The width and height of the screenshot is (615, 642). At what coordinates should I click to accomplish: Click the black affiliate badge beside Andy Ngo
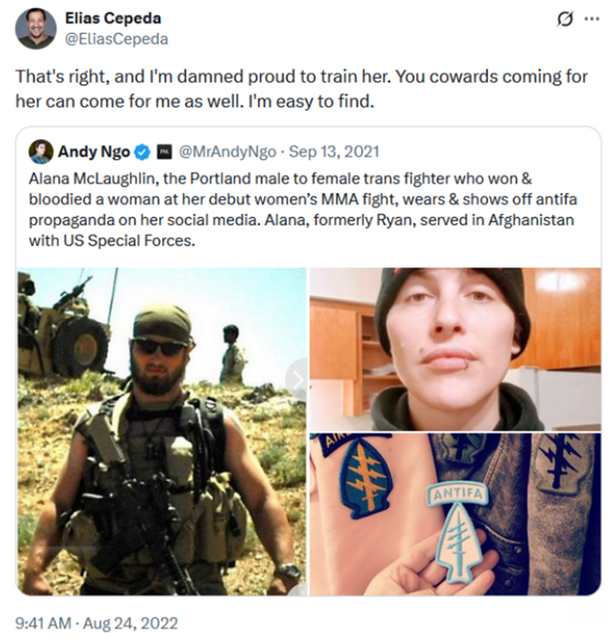coord(164,152)
